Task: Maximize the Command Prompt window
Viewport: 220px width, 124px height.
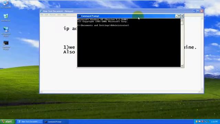Action: point(179,16)
